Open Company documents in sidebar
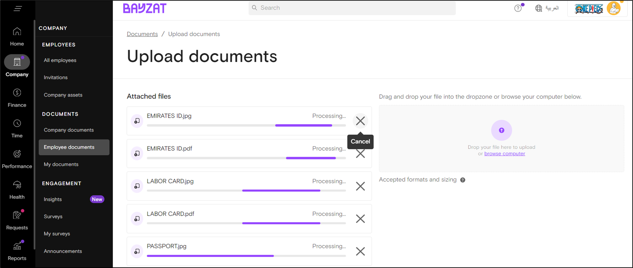Screen dimensions: 633x268 coord(69,130)
